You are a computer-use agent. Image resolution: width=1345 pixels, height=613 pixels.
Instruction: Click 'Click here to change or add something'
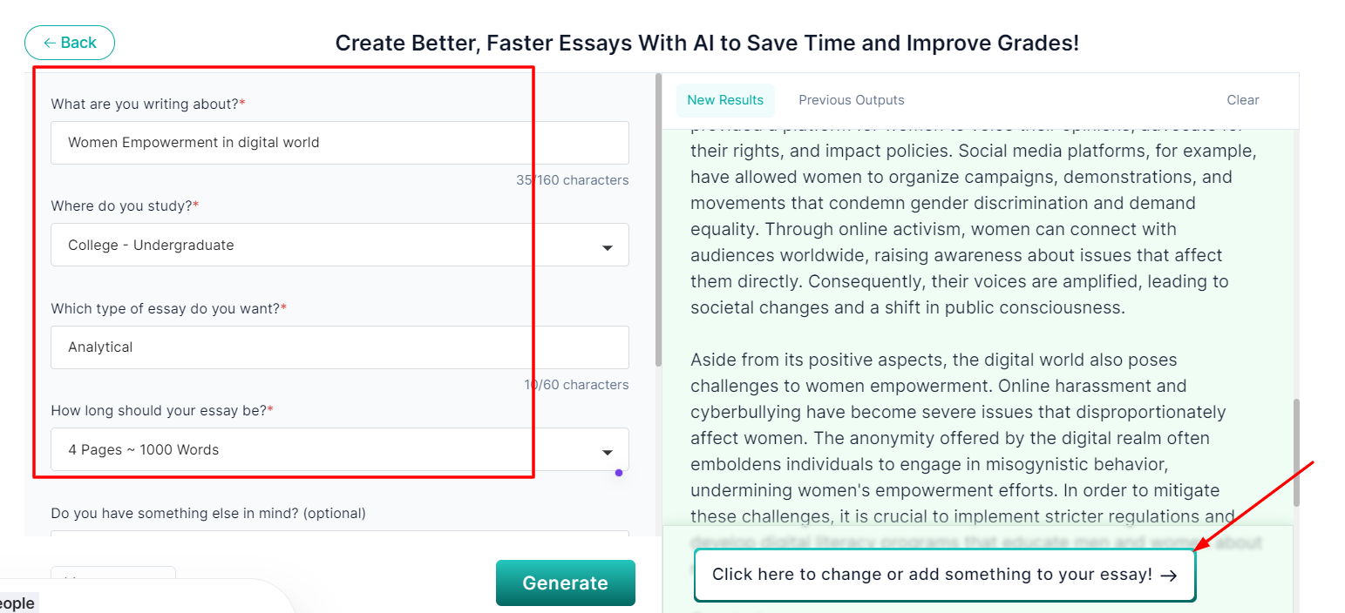click(x=932, y=575)
